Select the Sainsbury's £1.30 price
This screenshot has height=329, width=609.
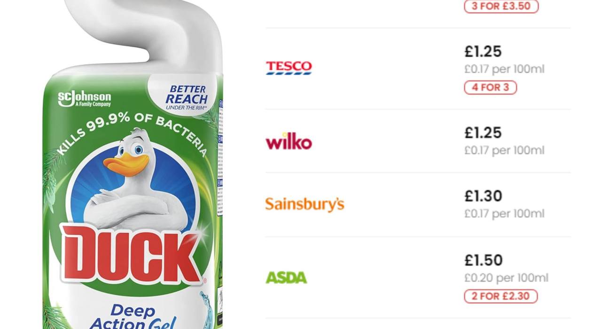point(484,196)
